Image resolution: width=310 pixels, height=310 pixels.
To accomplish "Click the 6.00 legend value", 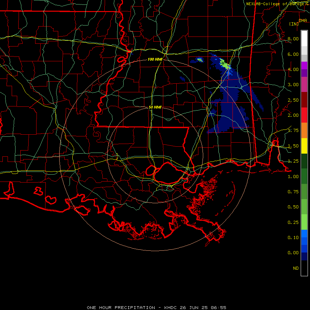I will coord(293,54).
